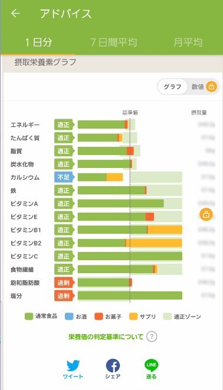This screenshot has width=223, height=390.
Task: Tap the ツイート label
Action: [73, 376]
